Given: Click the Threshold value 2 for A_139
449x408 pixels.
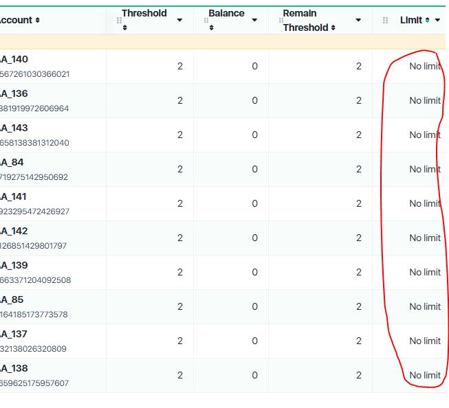Looking at the screenshot, I should point(180,273).
